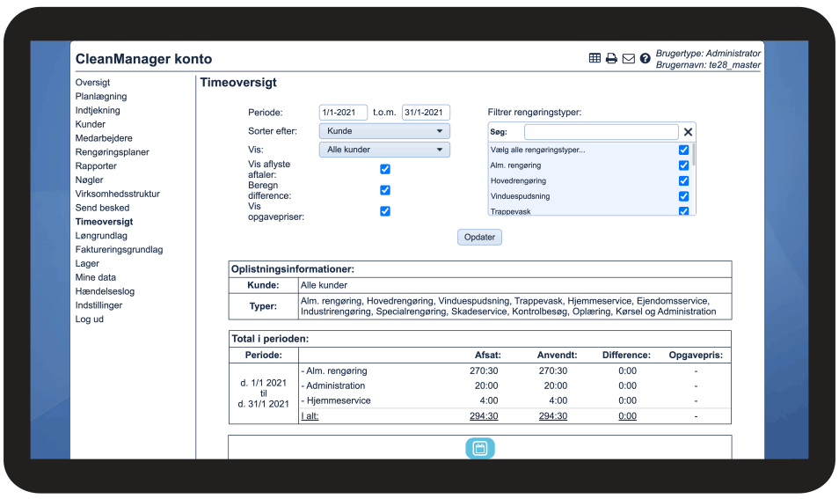Image resolution: width=839 pixels, height=499 pixels.
Task: Click the start date field 1/1-2021
Action: click(x=343, y=113)
